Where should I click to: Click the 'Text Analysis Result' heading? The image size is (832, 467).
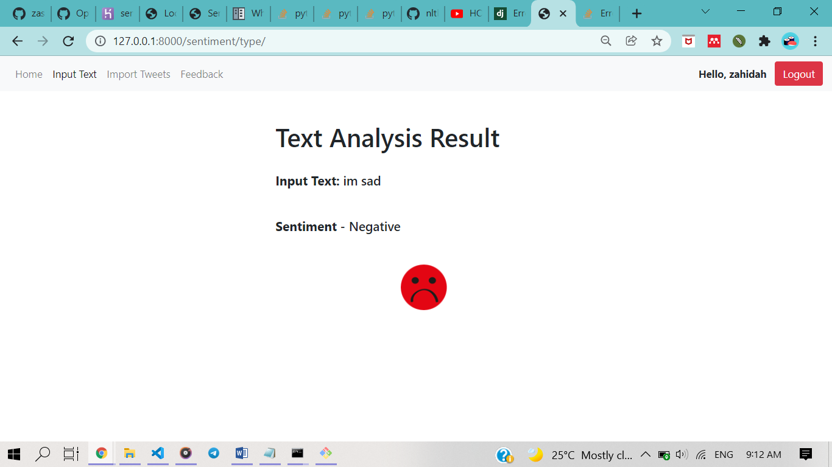click(x=387, y=138)
